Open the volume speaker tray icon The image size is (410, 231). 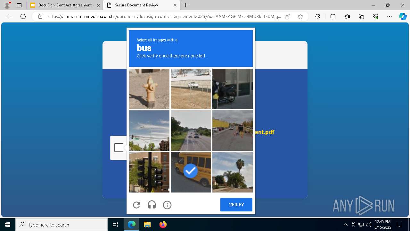click(x=369, y=225)
